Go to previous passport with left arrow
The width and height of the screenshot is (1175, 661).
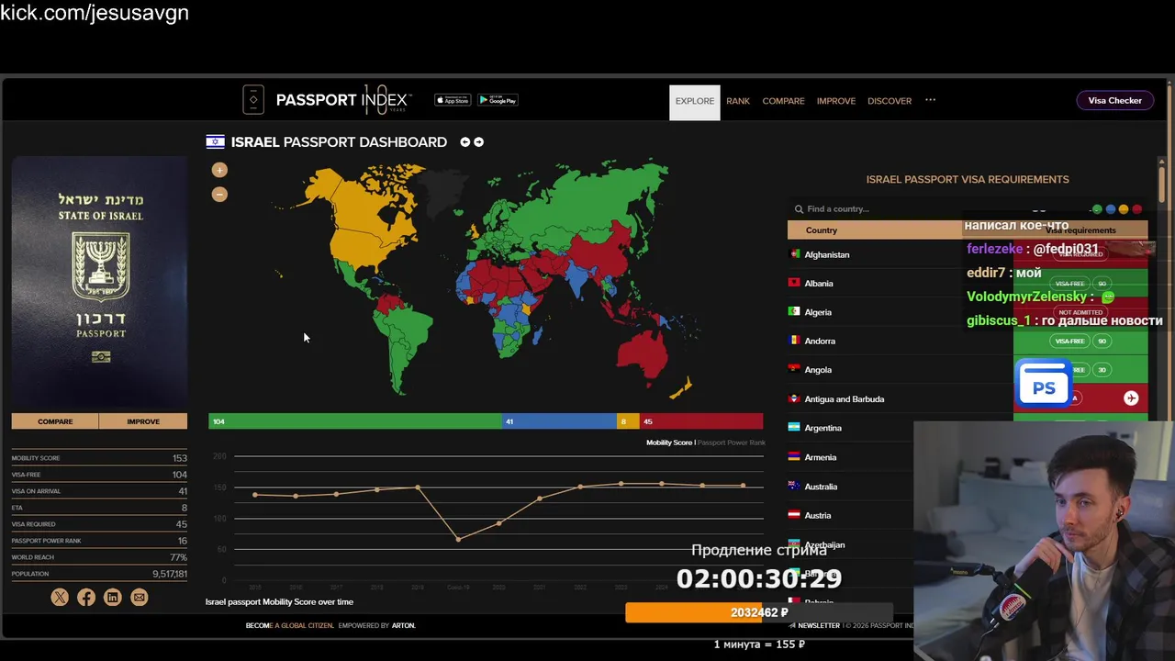[x=465, y=142]
